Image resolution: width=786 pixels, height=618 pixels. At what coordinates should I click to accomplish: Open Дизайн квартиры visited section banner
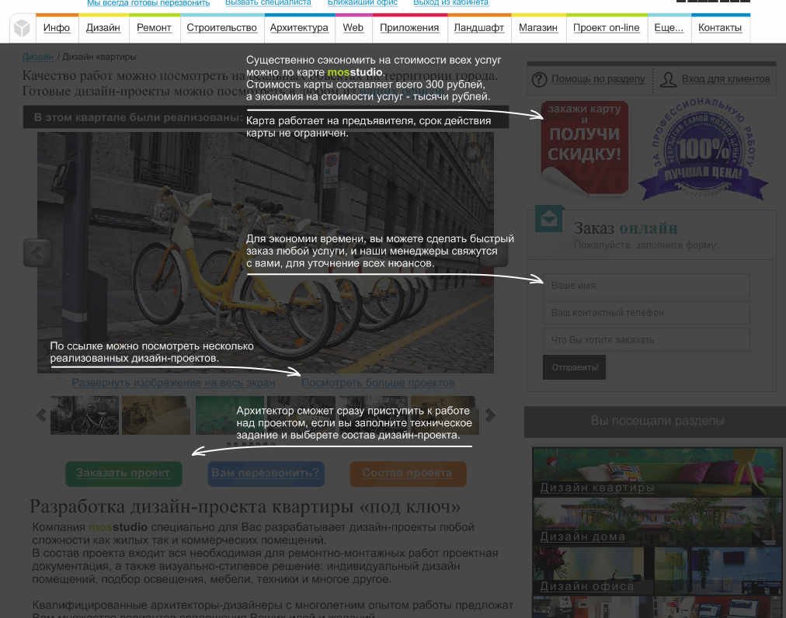pyautogui.click(x=657, y=472)
